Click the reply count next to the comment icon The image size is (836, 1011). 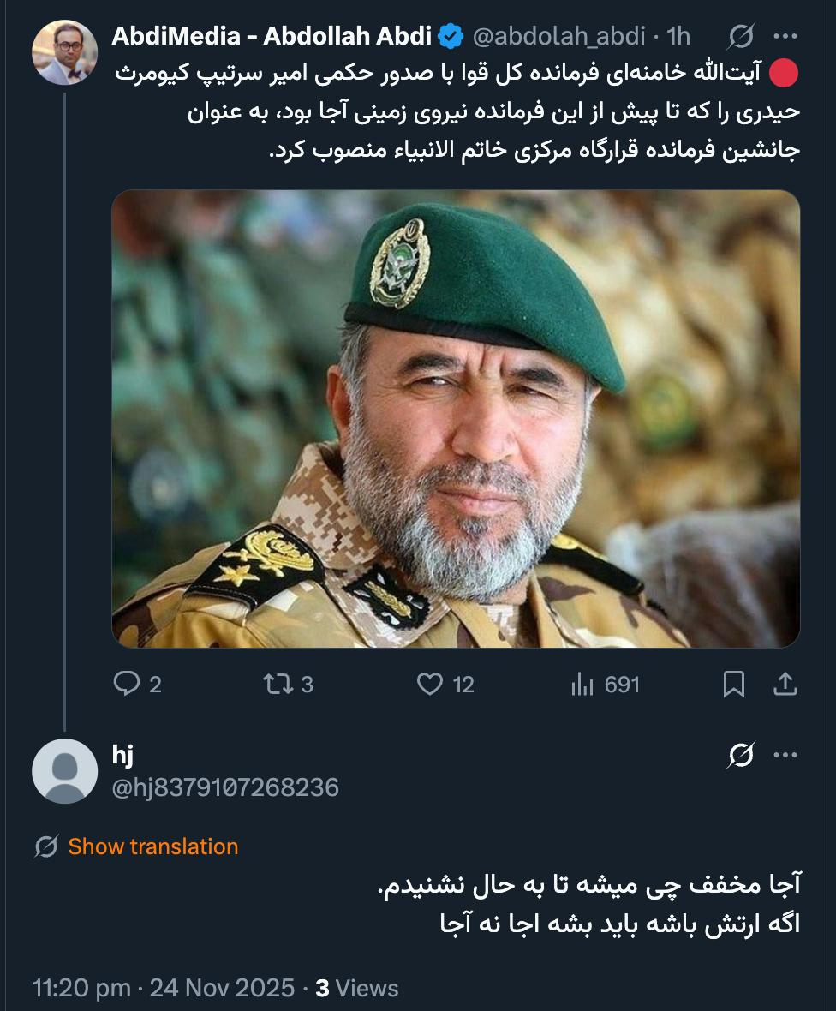click(x=155, y=684)
